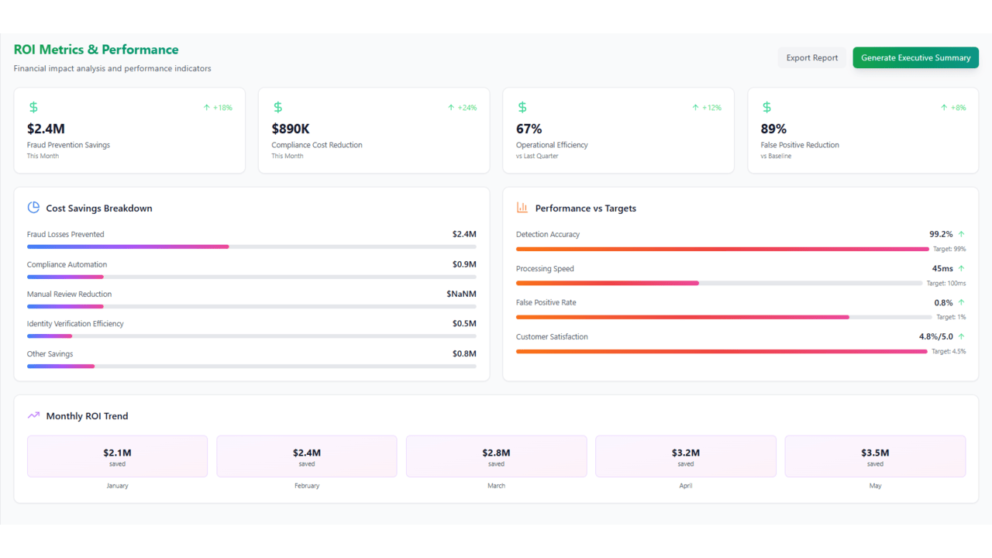Click the Fraud Prevention Savings label
Screen dimensions: 992x558
(68, 145)
